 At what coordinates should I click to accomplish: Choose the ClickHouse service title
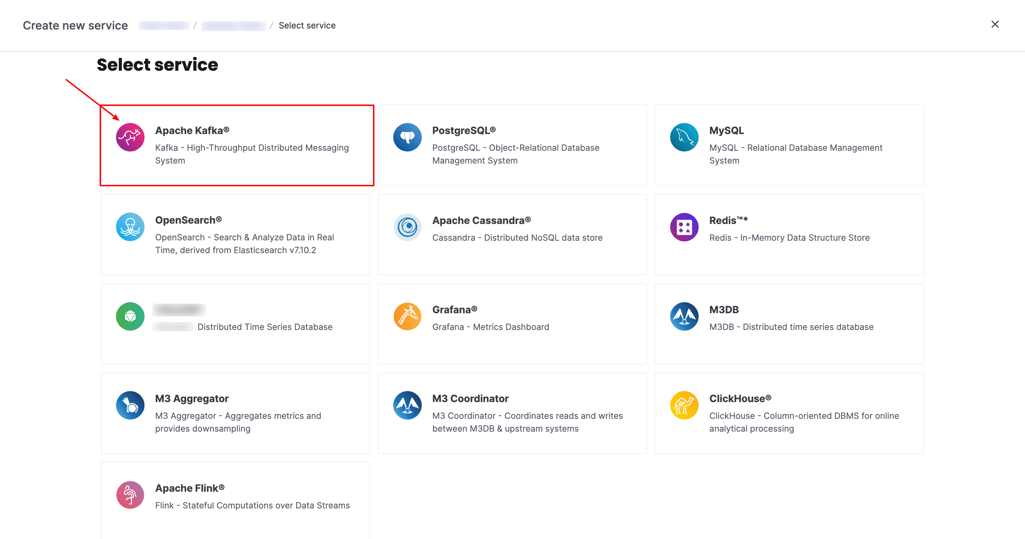point(740,398)
